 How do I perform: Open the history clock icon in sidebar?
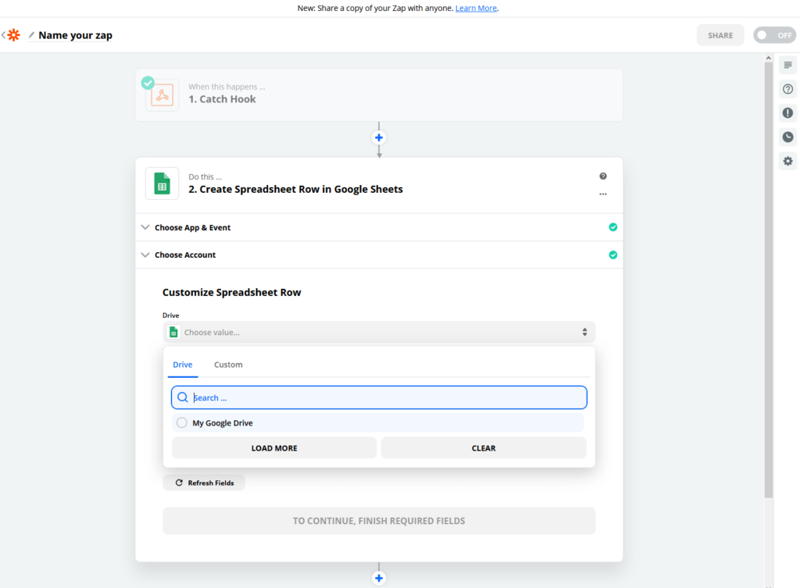coord(787,137)
